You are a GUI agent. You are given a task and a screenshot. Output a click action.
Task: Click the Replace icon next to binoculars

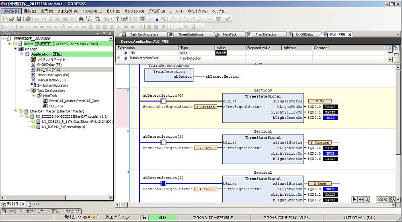[88, 19]
